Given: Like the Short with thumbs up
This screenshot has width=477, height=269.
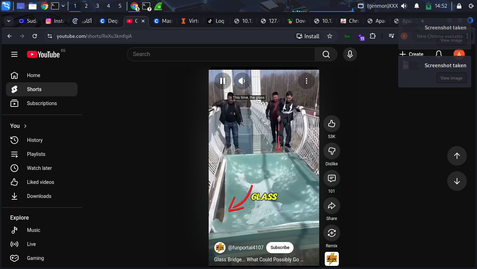Looking at the screenshot, I should 332,124.
